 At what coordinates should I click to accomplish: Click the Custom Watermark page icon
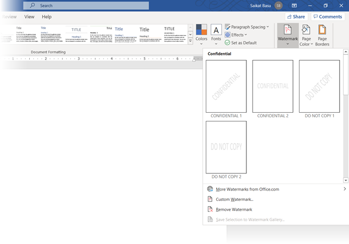210,199
